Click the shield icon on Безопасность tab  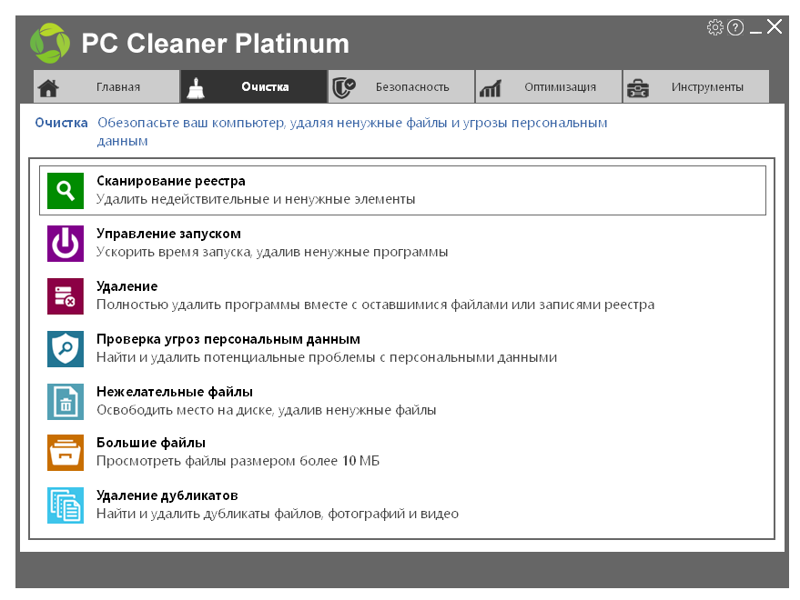[343, 87]
